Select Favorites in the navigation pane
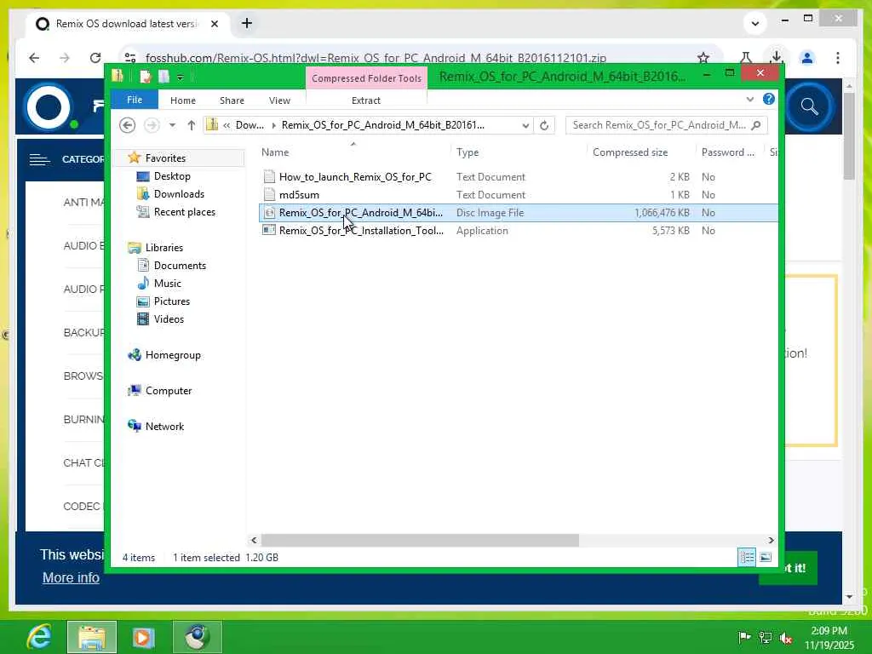Screen dimensions: 872x654 click(165, 158)
